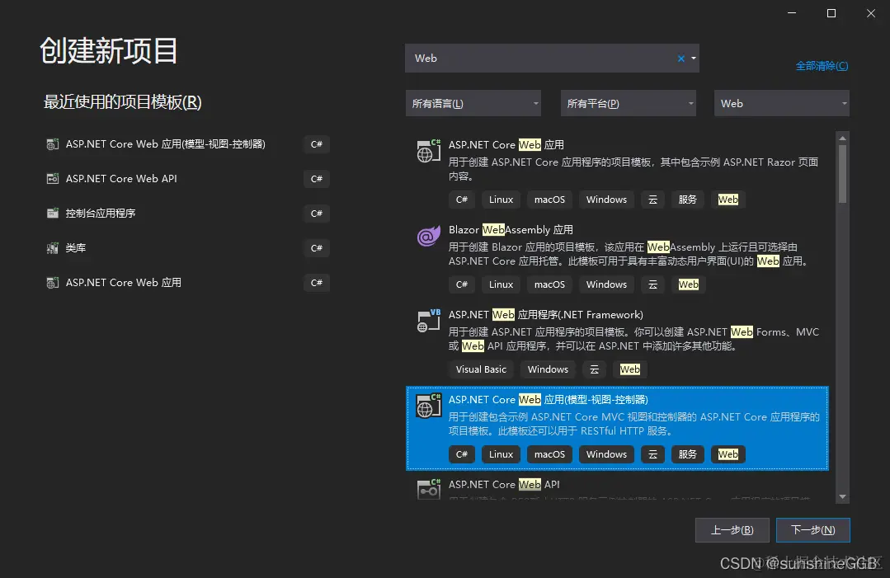This screenshot has width=890, height=578.
Task: Click the macOS tag under the selected MVC template
Action: [549, 454]
